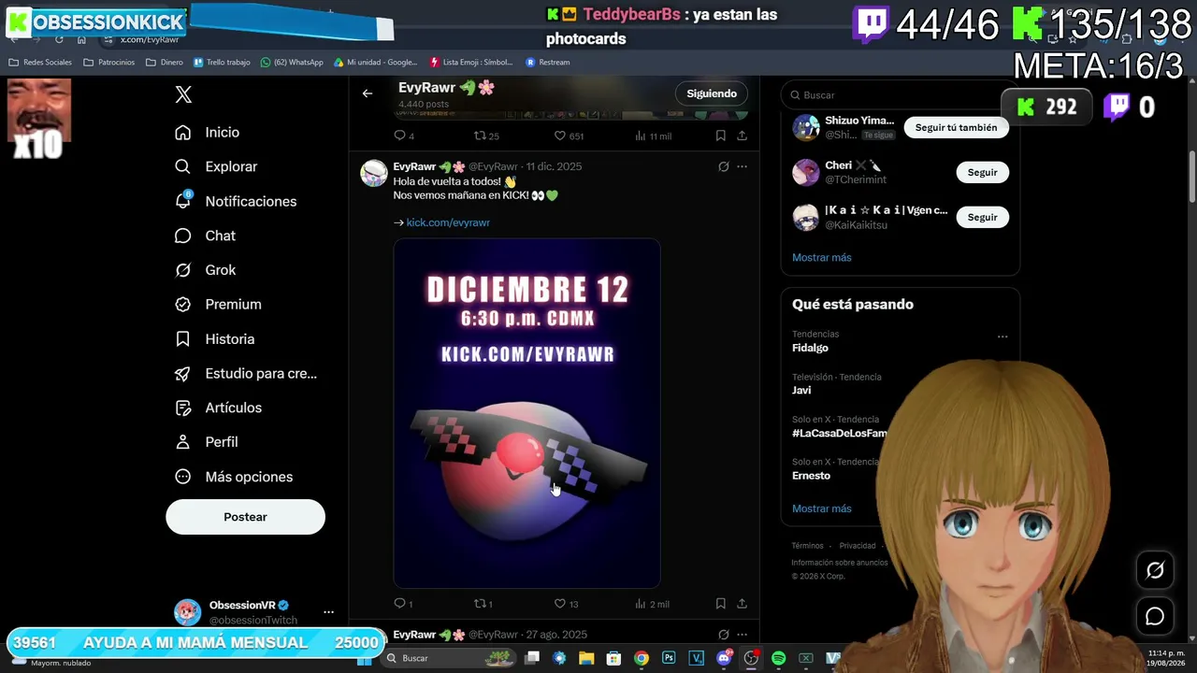Screen dimensions: 1197x673
Task: Open Grok in the sidebar
Action: click(x=206, y=270)
